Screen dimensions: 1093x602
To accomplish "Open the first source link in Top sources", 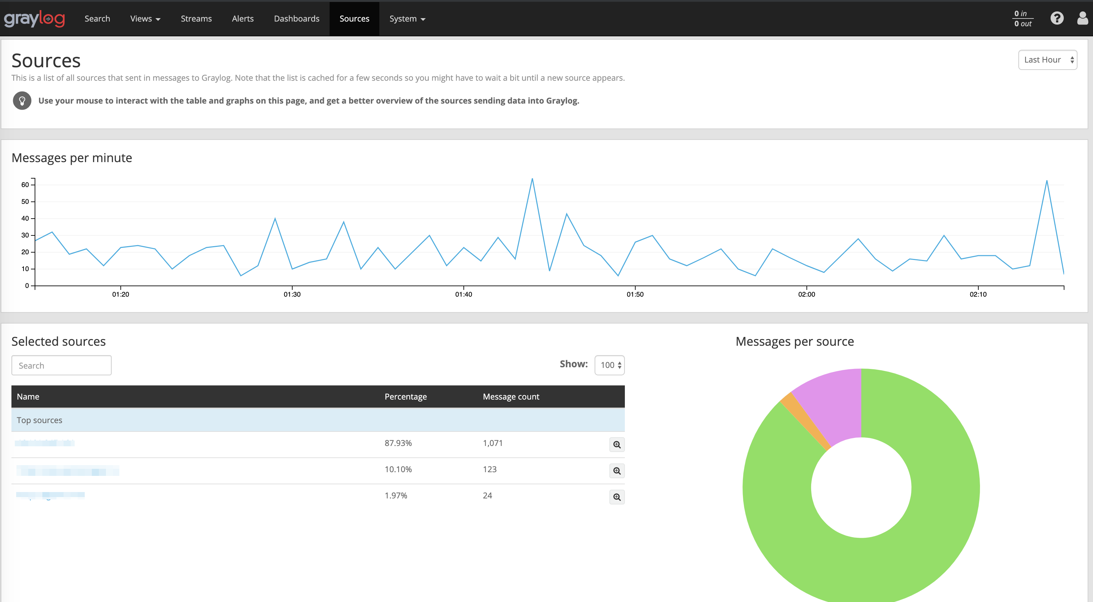I will click(45, 443).
